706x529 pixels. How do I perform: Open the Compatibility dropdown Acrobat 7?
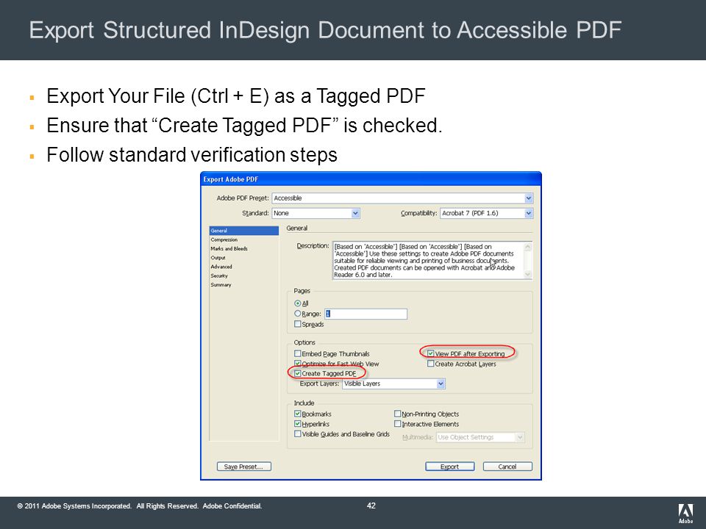click(486, 213)
